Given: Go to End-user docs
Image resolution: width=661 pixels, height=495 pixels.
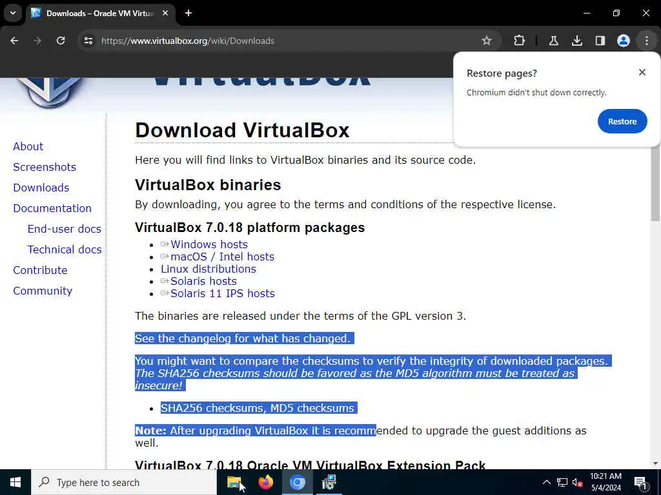Looking at the screenshot, I should click(64, 229).
